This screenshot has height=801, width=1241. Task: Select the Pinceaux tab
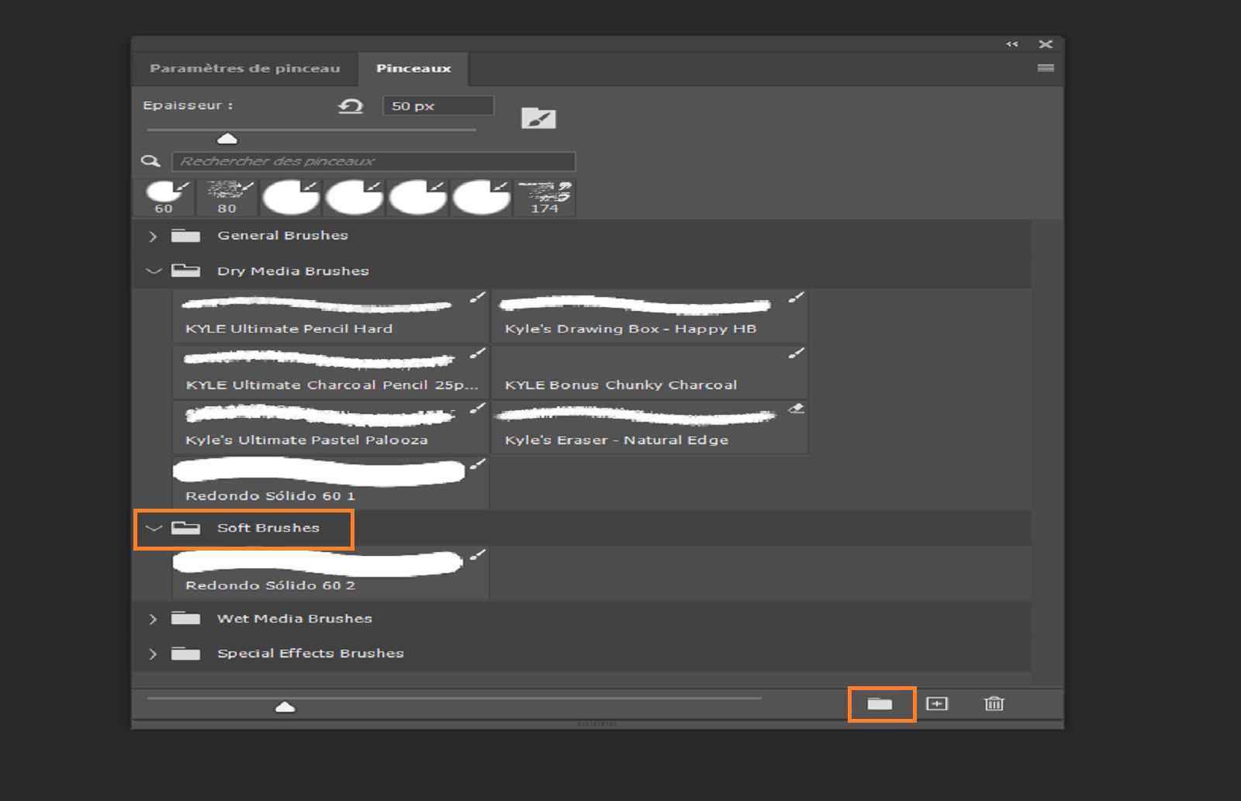tap(413, 68)
